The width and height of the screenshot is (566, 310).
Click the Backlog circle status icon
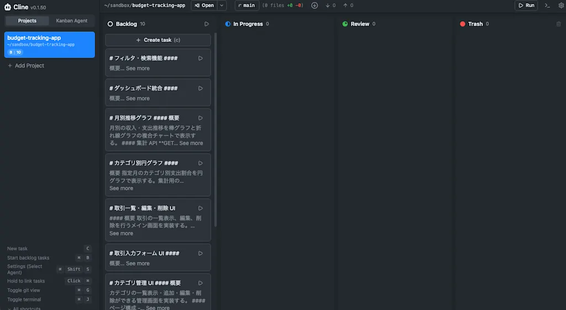tap(110, 24)
